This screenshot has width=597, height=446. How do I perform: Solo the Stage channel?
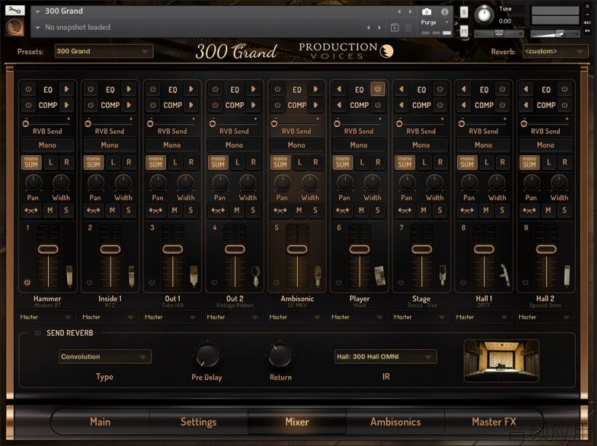click(x=440, y=211)
